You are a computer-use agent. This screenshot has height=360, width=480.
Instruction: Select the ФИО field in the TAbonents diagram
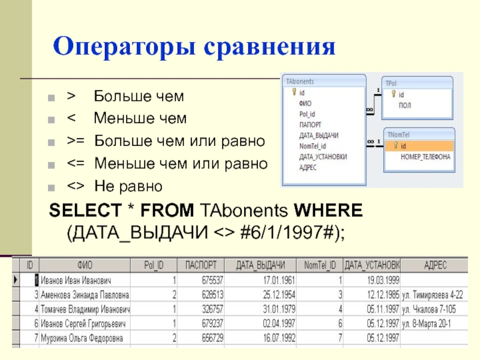[x=305, y=103]
